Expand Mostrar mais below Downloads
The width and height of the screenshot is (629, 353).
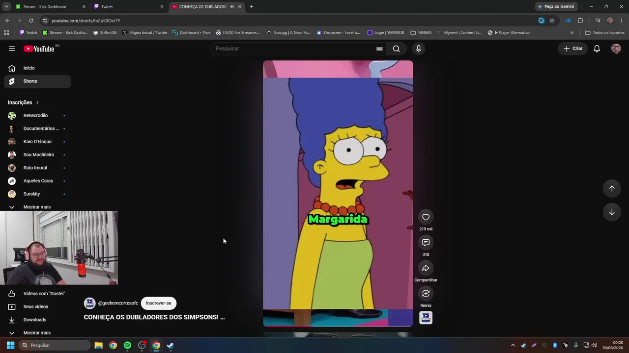click(37, 333)
